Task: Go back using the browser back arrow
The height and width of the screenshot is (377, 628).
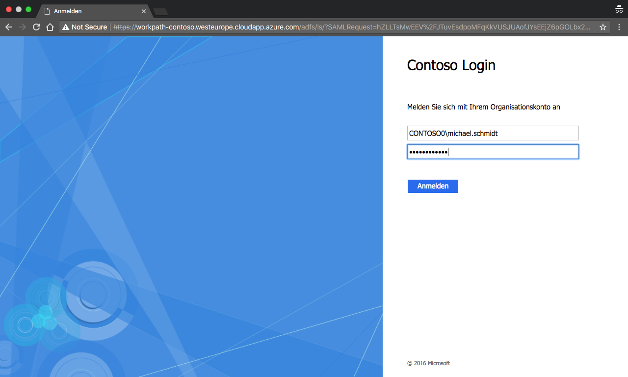Action: (8, 27)
